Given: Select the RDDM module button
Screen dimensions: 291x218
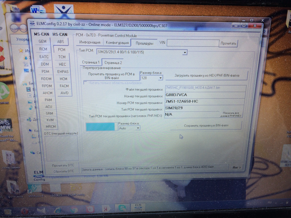Looking at the screenshot, I should (46, 79).
